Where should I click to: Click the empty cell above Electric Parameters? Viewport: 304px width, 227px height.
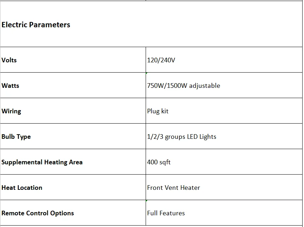coord(72,0)
